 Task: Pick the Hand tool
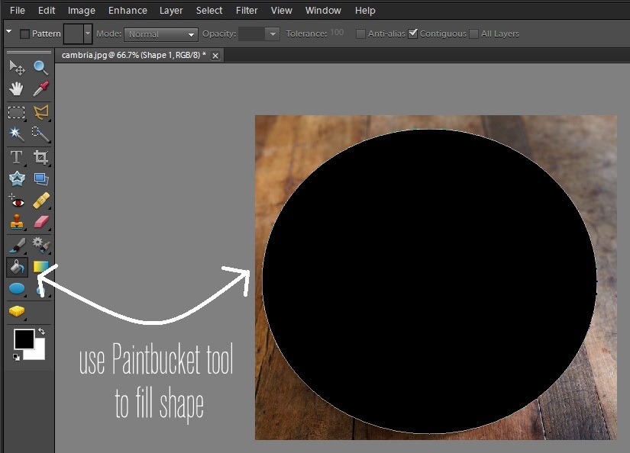[x=16, y=89]
